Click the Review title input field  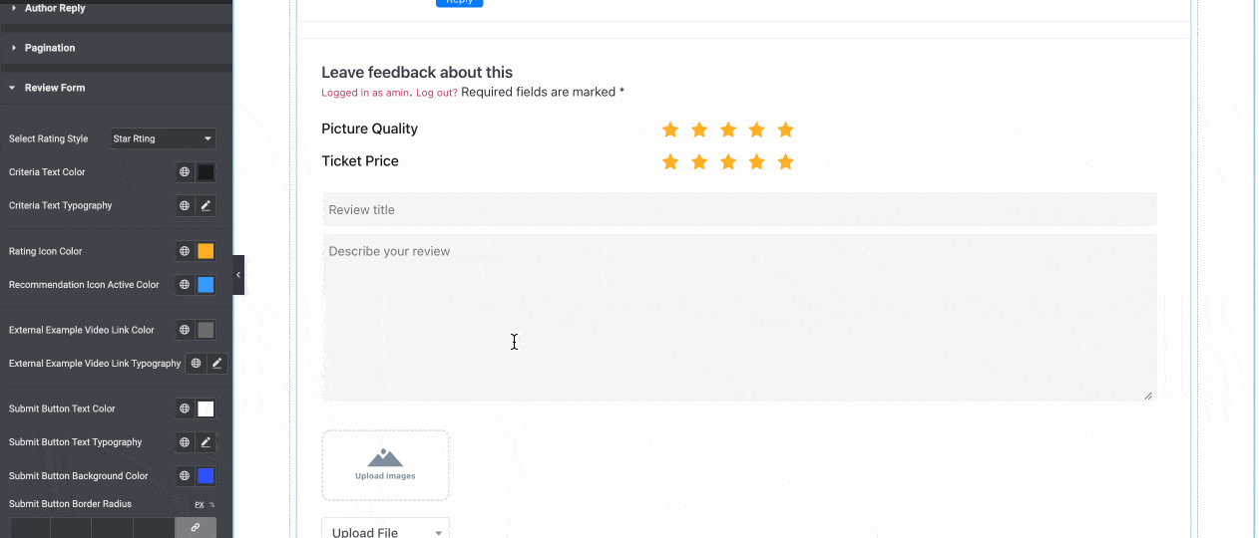point(739,209)
